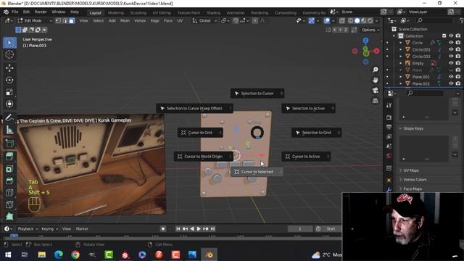Switch perspective/orthographic grid icon
Image resolution: width=464 pixels, height=261 pixels.
[376, 101]
